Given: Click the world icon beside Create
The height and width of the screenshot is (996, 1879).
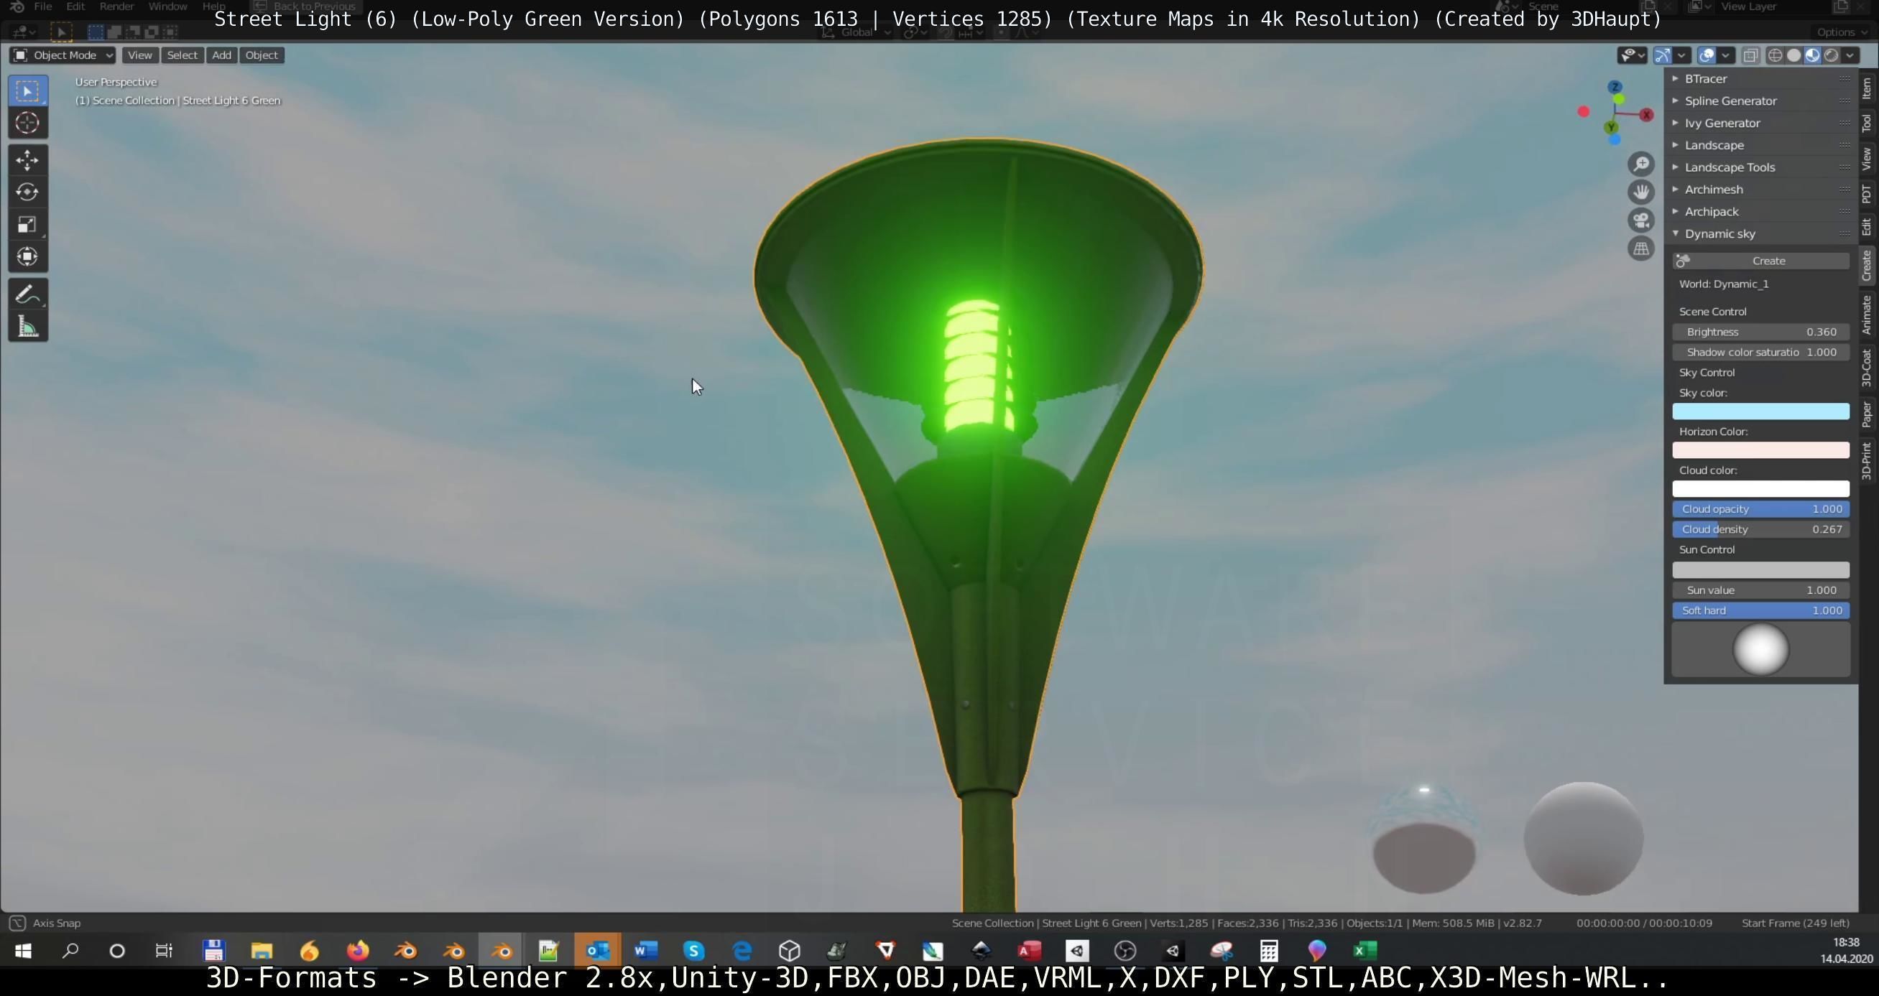Looking at the screenshot, I should tap(1683, 261).
